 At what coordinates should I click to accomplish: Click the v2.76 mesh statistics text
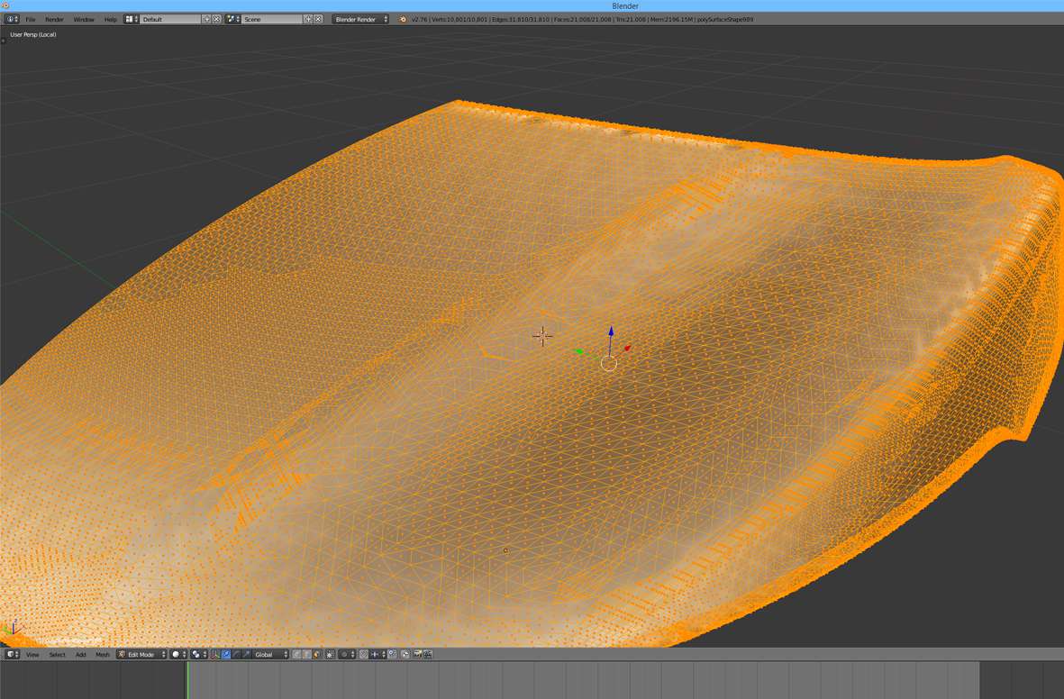point(582,19)
